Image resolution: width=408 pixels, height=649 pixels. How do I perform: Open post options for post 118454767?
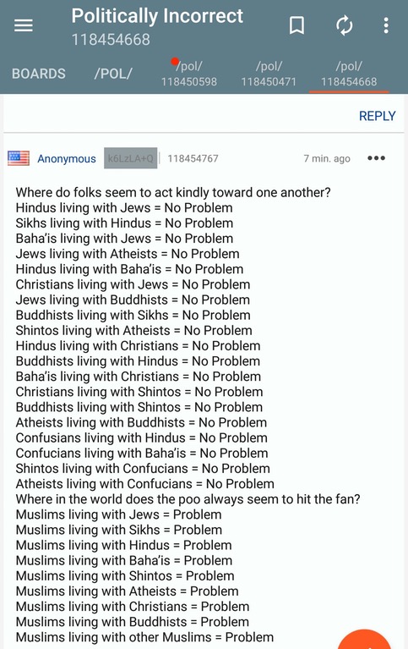click(376, 158)
